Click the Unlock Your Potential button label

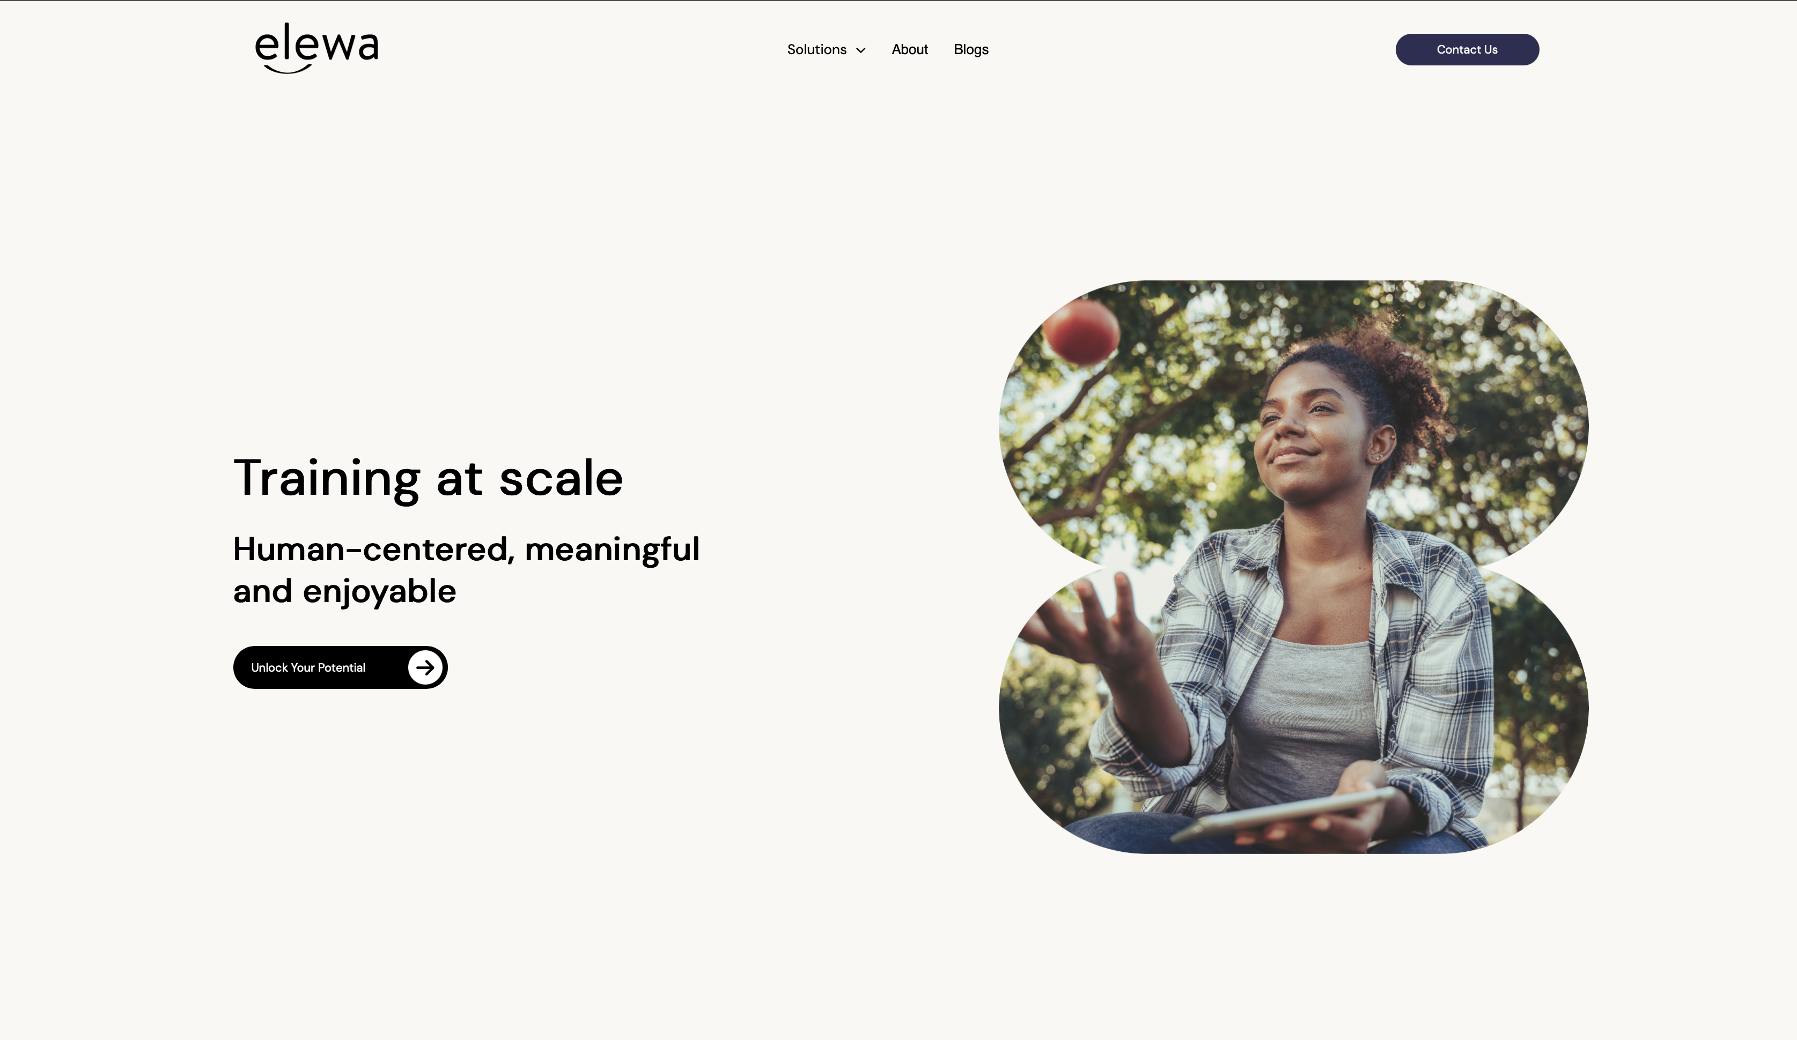pyautogui.click(x=308, y=668)
